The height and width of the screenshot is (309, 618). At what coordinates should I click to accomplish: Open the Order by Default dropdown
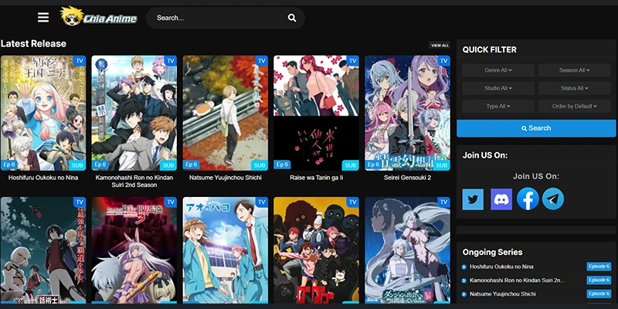pos(574,106)
